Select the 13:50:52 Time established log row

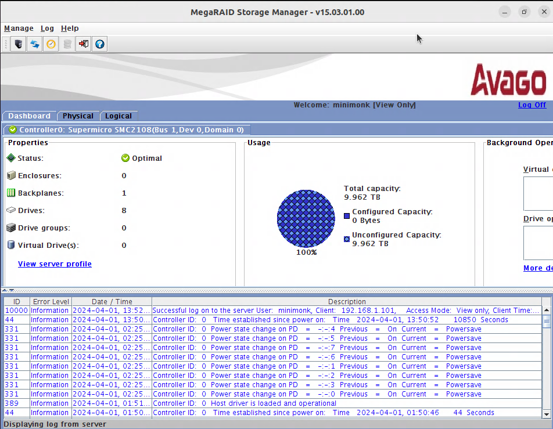272,320
